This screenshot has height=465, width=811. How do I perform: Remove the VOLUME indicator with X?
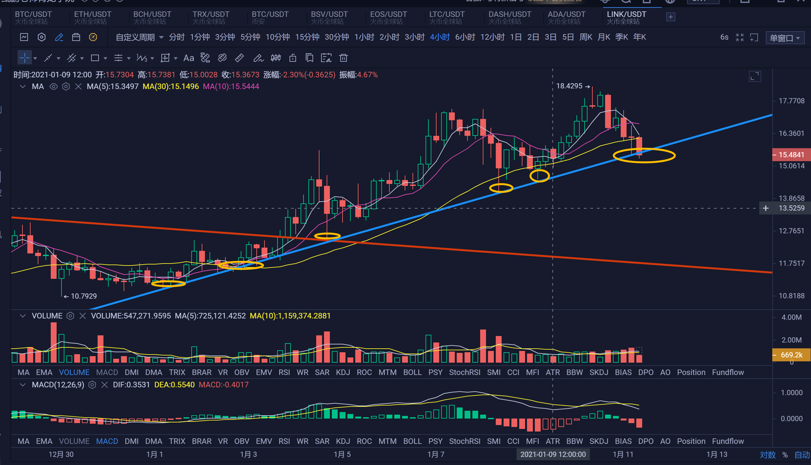tap(83, 316)
